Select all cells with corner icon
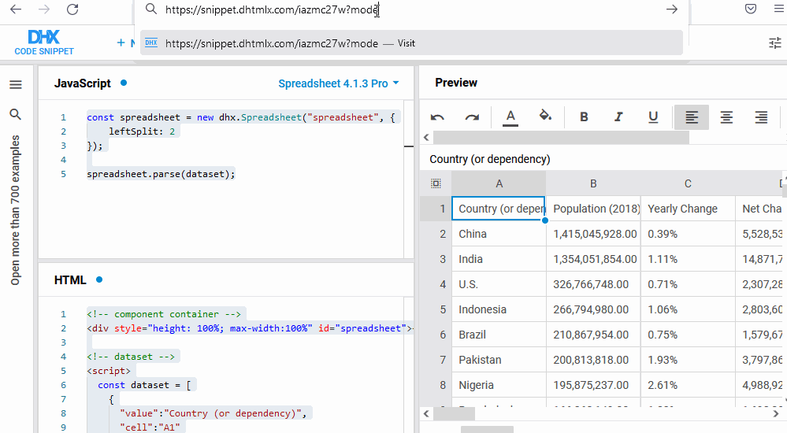 click(436, 183)
